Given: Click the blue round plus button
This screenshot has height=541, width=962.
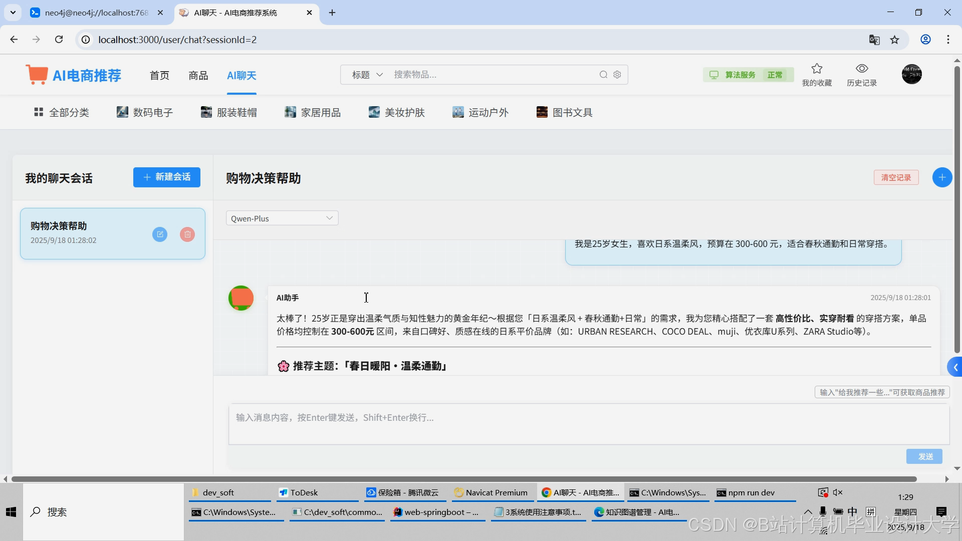Looking at the screenshot, I should click(x=942, y=177).
